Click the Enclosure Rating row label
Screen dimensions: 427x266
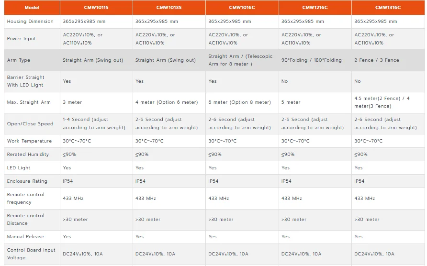27,181
